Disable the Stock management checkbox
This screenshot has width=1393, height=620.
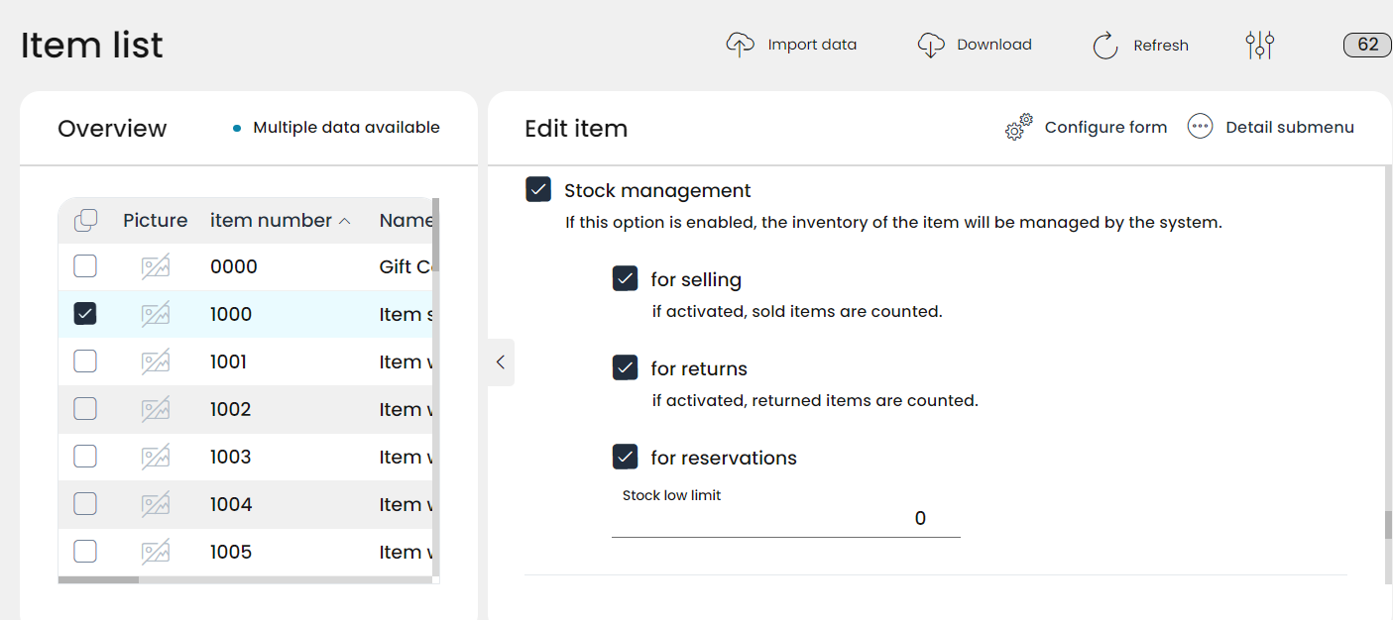pos(538,190)
